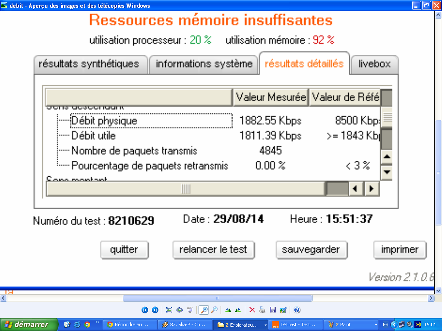Expand the Paint taskbar group
Image resolution: width=442 pixels, height=331 pixels.
coord(376,325)
